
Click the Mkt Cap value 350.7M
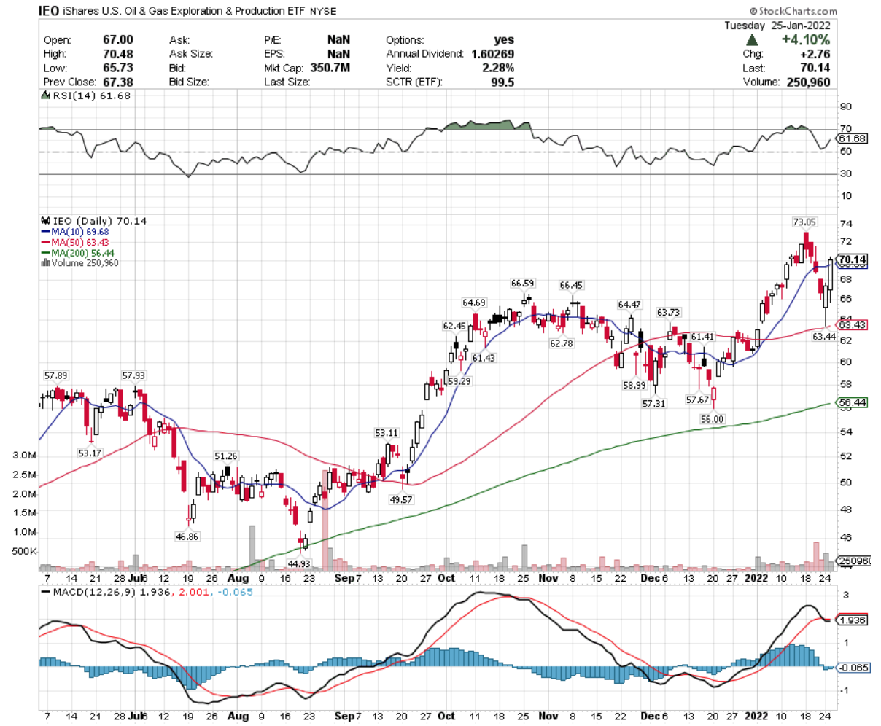pyautogui.click(x=330, y=68)
